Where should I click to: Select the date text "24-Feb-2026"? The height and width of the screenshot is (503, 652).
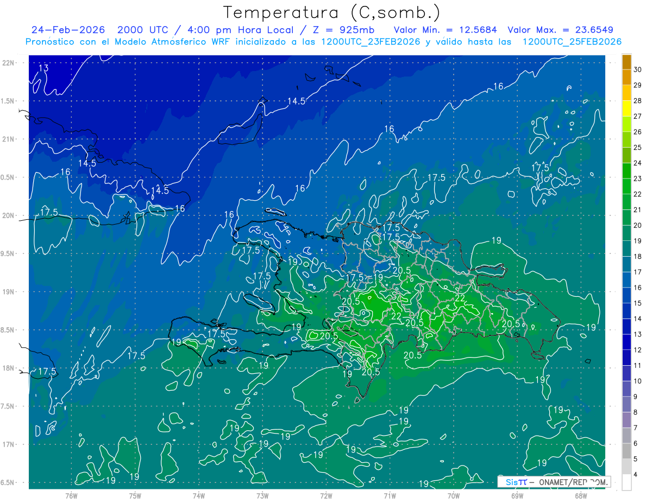pyautogui.click(x=68, y=30)
